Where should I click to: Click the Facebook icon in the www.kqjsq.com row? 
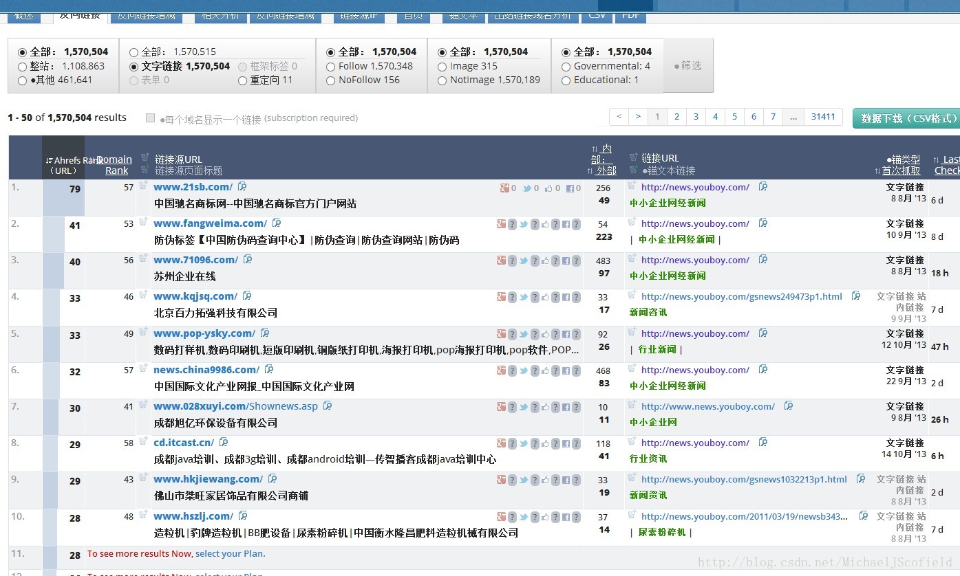pyautogui.click(x=565, y=297)
